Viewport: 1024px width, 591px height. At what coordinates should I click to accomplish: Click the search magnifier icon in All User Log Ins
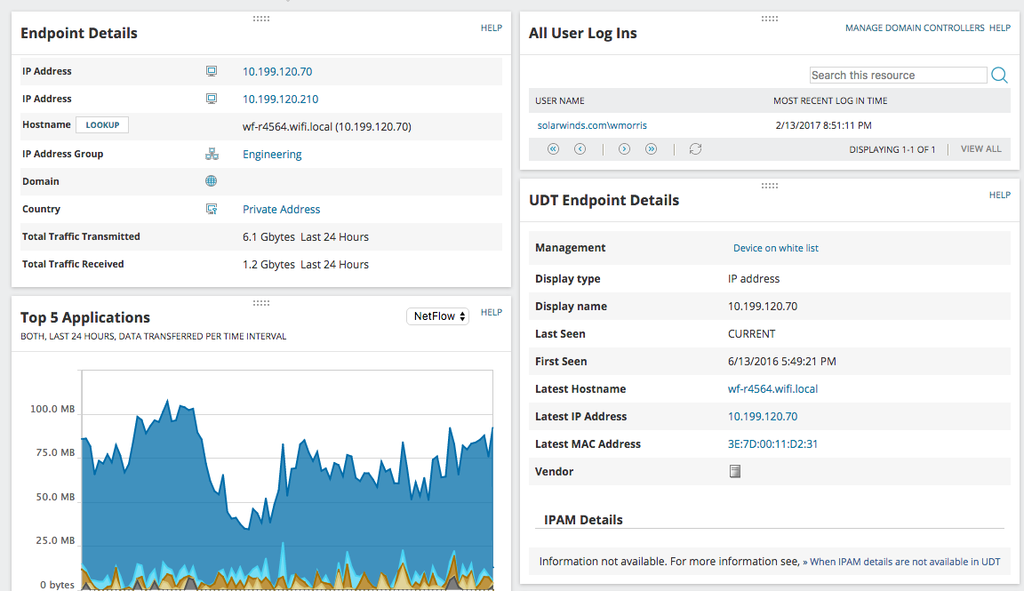(x=999, y=76)
